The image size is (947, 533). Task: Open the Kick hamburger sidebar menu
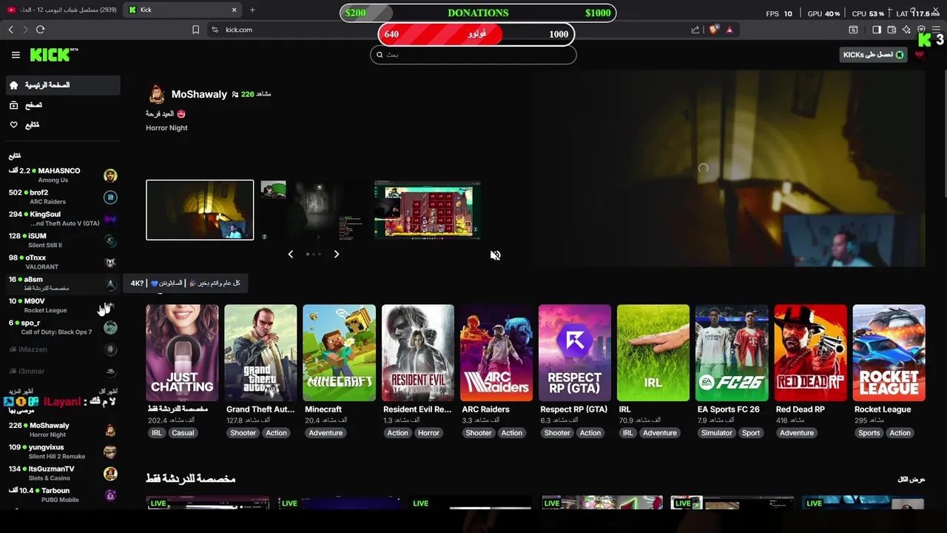click(x=16, y=55)
